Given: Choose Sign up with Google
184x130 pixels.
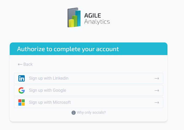Looking at the screenshot, I should (88, 90).
